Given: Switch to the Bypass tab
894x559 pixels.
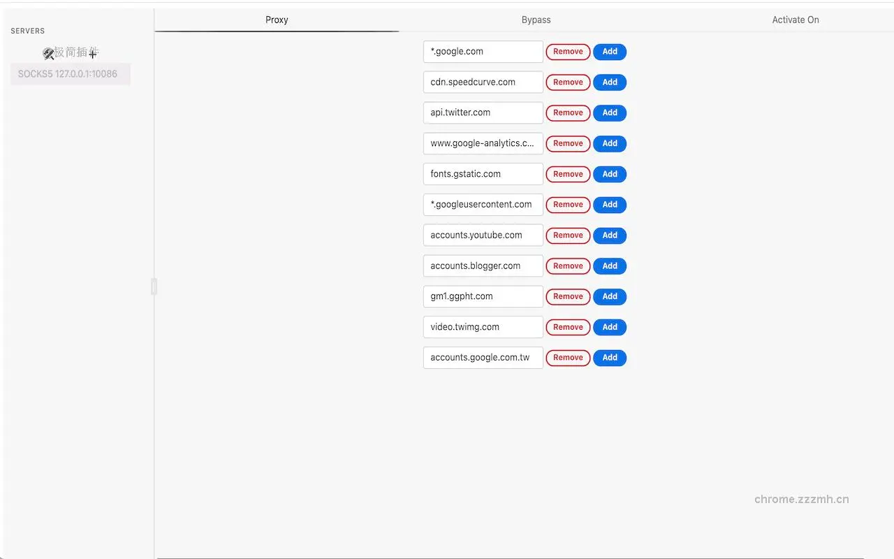Looking at the screenshot, I should (535, 20).
